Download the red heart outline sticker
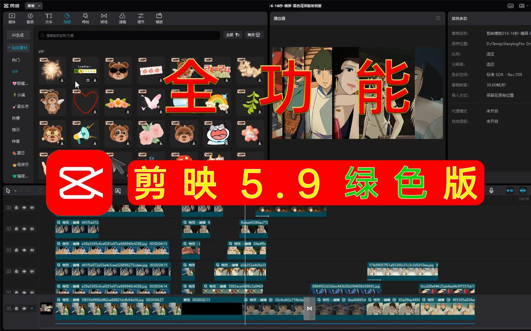This screenshot has height=331, width=531. pos(95,112)
